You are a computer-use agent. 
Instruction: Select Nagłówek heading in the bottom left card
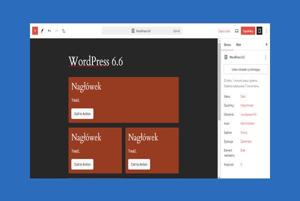[86, 137]
